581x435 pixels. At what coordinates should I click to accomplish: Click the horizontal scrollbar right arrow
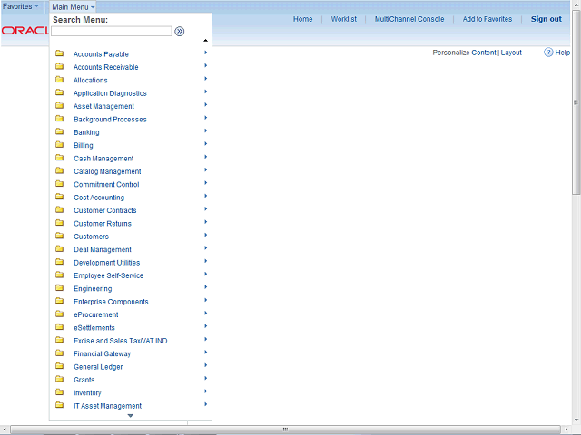point(566,430)
